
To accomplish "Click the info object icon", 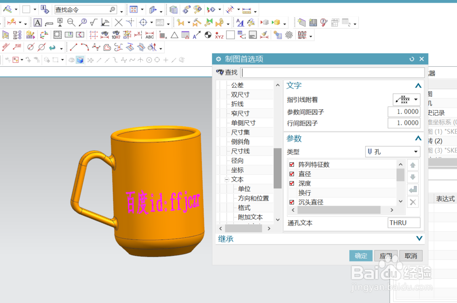I will [x=45, y=10].
